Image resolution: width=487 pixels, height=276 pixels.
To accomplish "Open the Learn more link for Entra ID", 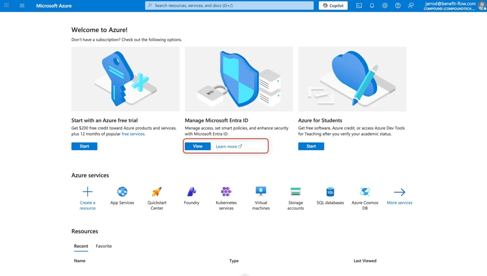I will pos(229,147).
